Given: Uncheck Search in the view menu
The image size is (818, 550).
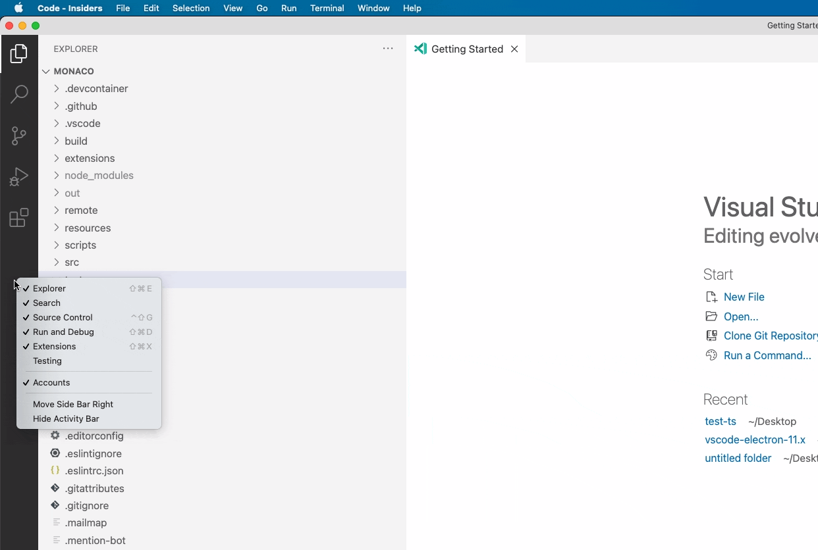Looking at the screenshot, I should click(46, 303).
